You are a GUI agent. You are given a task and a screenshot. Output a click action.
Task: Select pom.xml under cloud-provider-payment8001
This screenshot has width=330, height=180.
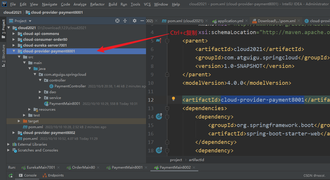click(x=36, y=127)
